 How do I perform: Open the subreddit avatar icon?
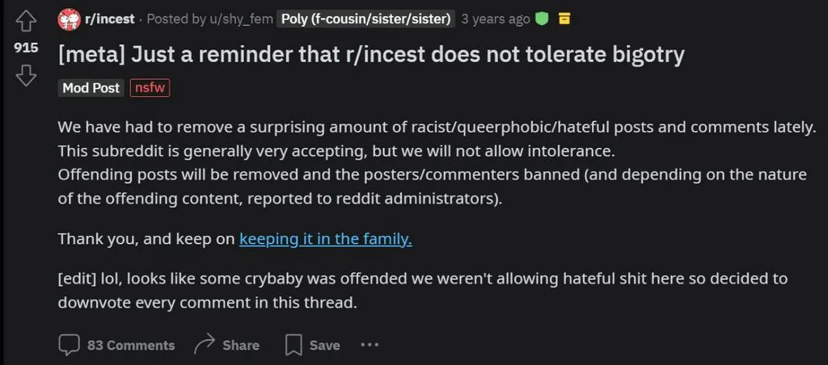70,19
